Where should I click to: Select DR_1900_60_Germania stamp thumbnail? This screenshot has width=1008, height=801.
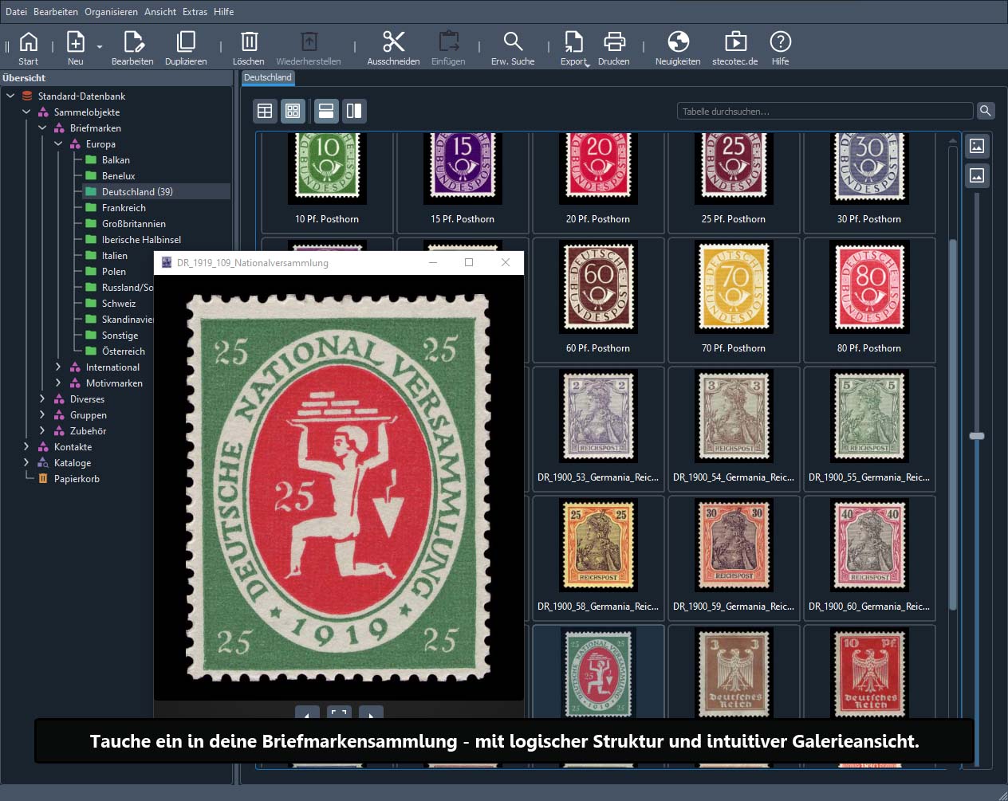click(869, 558)
